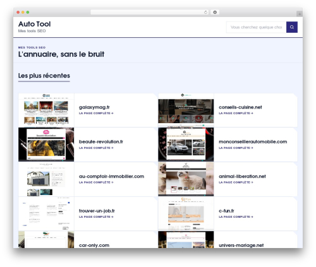Open c-fun.fr listing title
The image size is (316, 267).
click(x=226, y=211)
